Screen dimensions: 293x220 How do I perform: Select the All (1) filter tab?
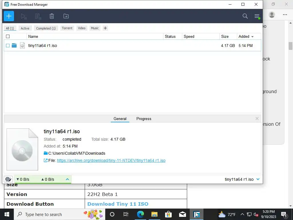pyautogui.click(x=10, y=28)
